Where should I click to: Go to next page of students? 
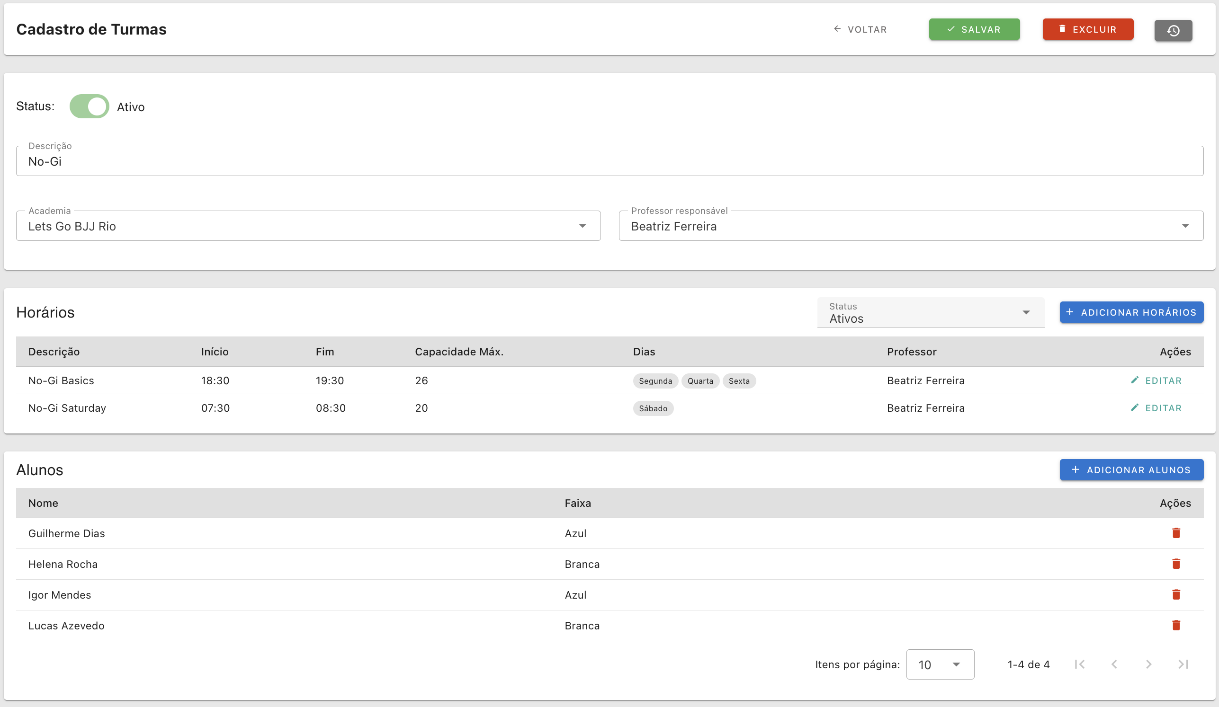click(x=1148, y=664)
